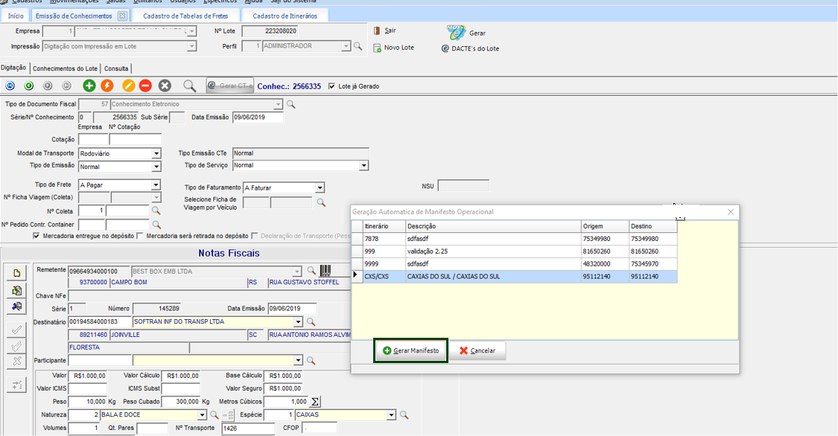This screenshot has width=838, height=436.
Task: Select itinerary row 'validação 2.25'
Action: point(493,251)
